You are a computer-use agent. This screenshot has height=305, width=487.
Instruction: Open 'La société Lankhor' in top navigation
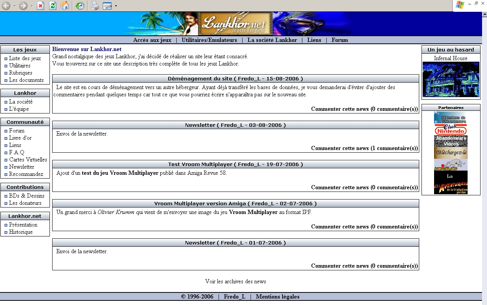point(272,40)
